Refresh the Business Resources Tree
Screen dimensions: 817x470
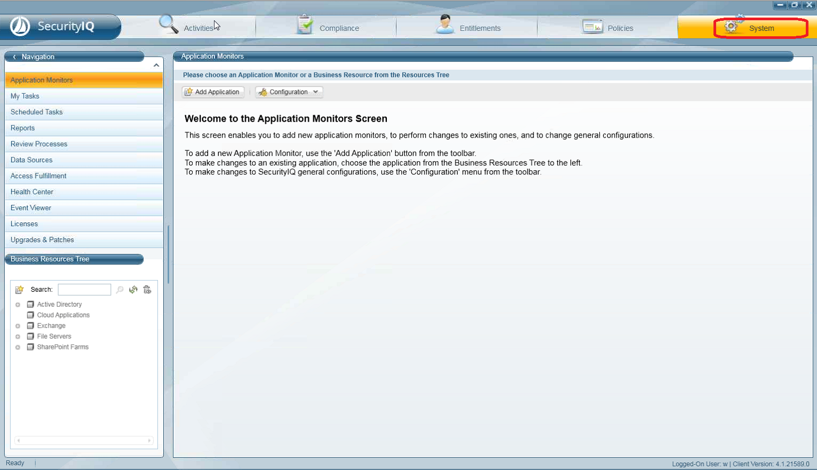133,290
